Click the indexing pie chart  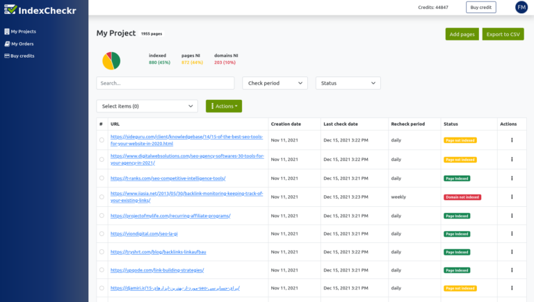[x=111, y=60]
